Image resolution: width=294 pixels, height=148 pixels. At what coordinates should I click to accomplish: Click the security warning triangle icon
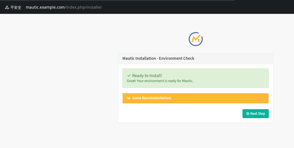click(x=7, y=7)
